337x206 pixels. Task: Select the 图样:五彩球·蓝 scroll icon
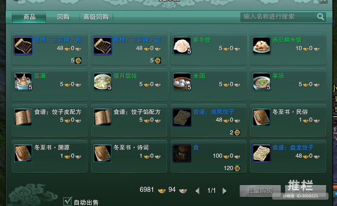102,46
